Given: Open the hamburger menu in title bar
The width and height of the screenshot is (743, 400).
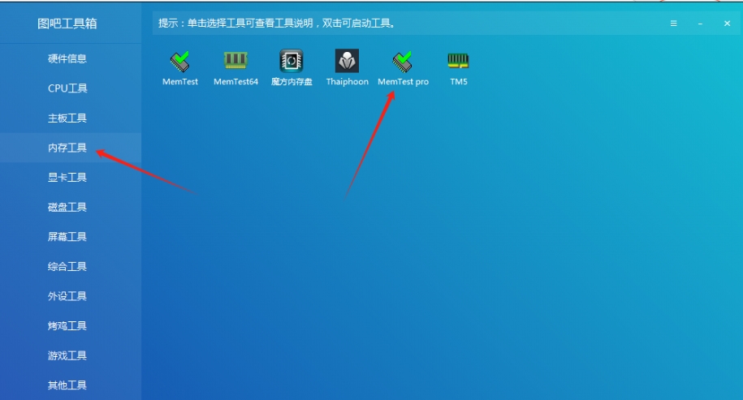Looking at the screenshot, I should coord(674,24).
